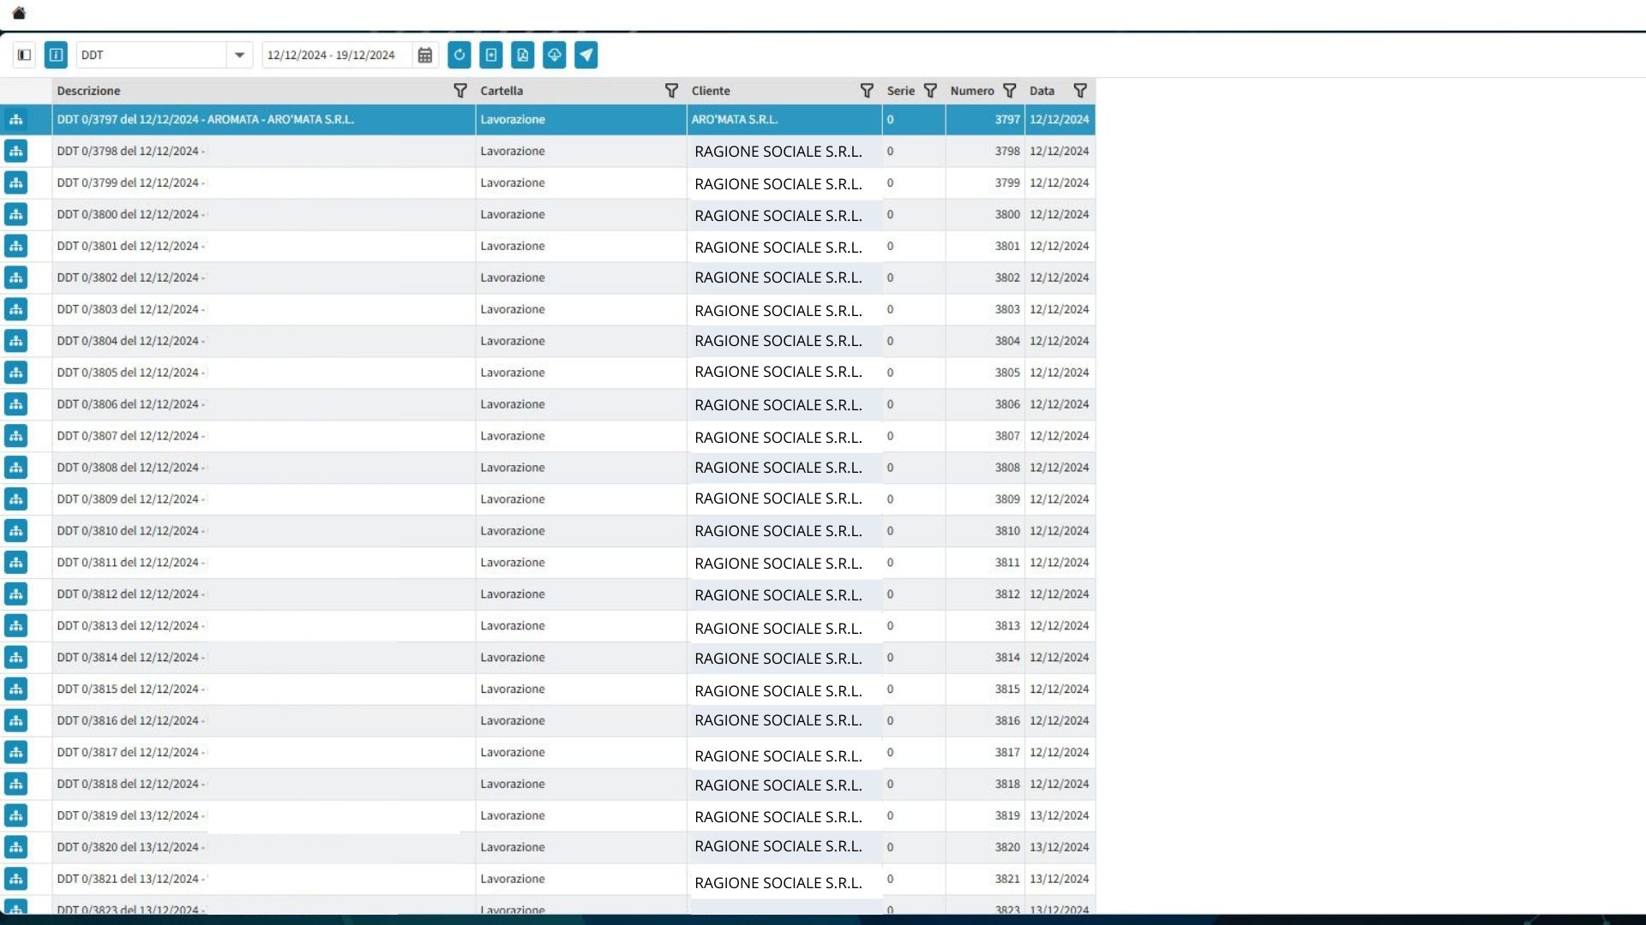Viewport: 1646px width, 925px height.
Task: Open the DDT document type dropdown
Action: (239, 55)
